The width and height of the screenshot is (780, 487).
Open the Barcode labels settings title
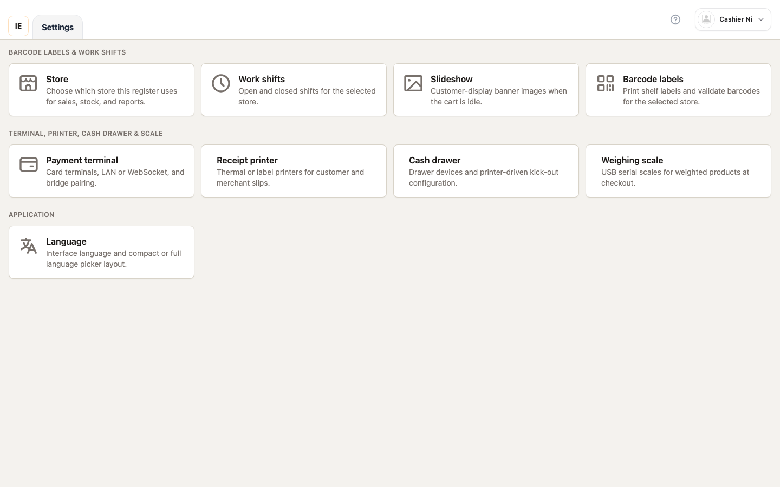(653, 79)
